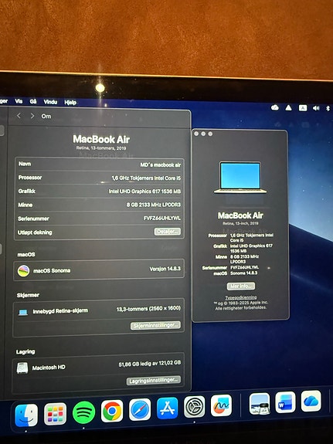Open Microsoft Word from the dock

[x=285, y=402]
